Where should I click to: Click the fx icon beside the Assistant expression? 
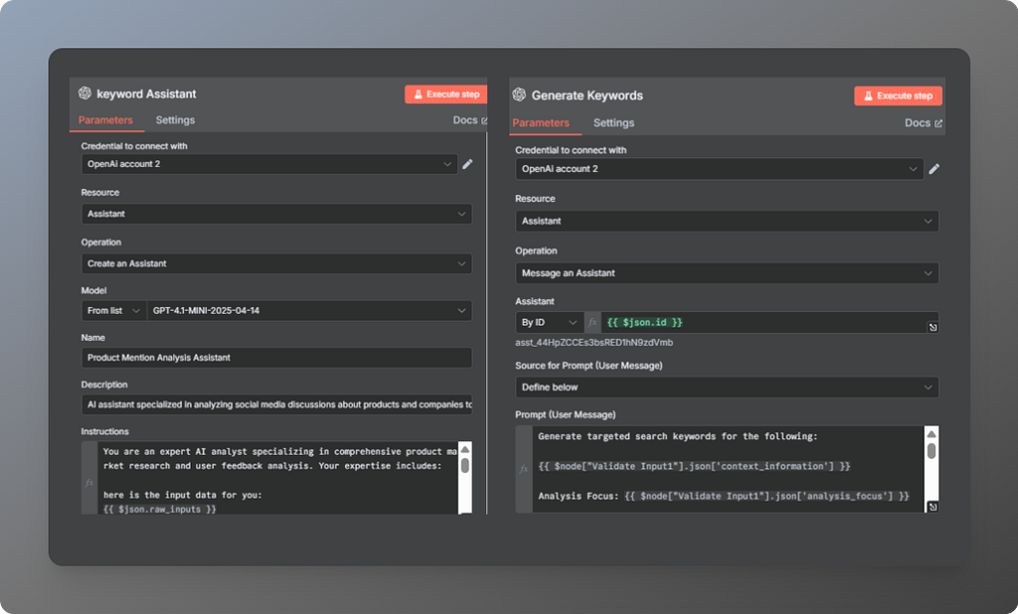(593, 322)
